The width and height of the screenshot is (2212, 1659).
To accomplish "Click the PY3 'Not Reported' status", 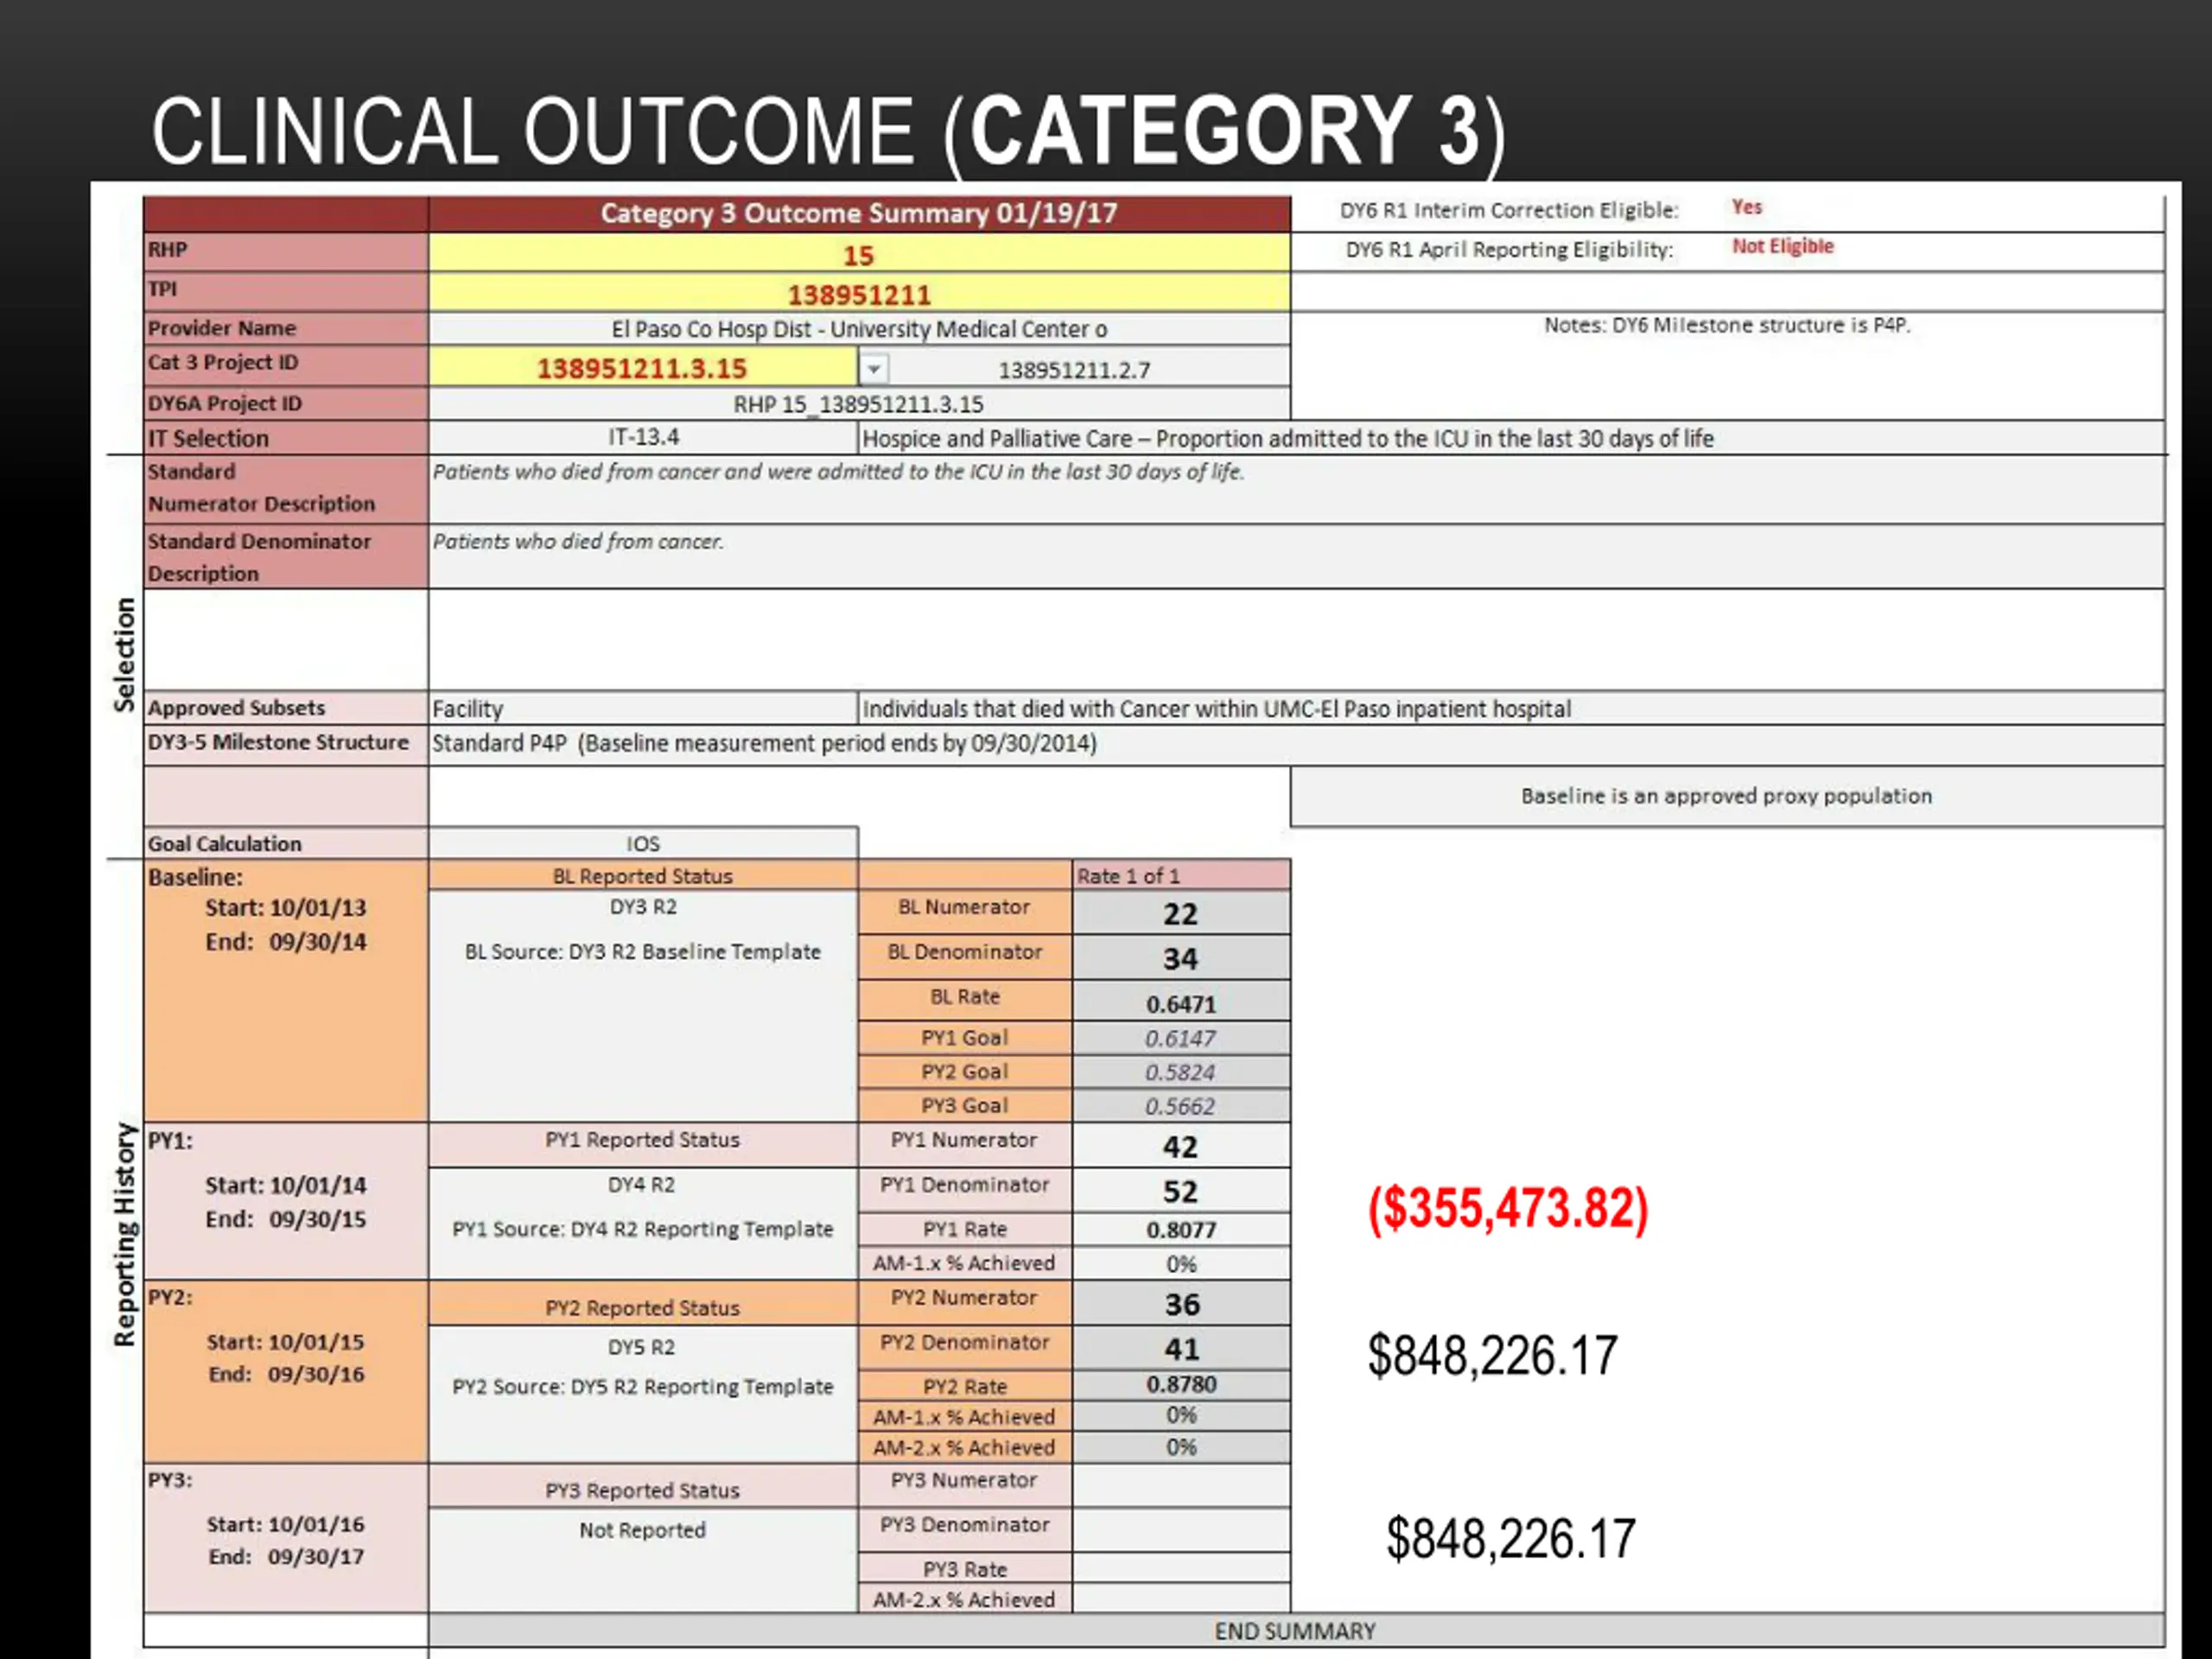I will coord(643,1530).
